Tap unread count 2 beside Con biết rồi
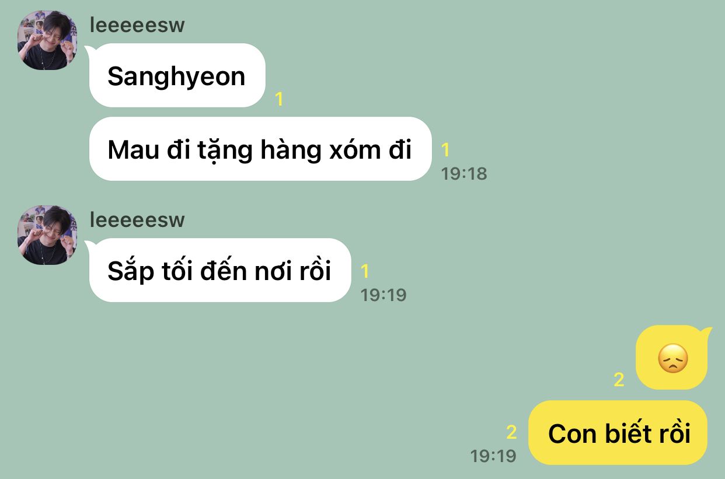Screen dimensions: 725x479 512,432
